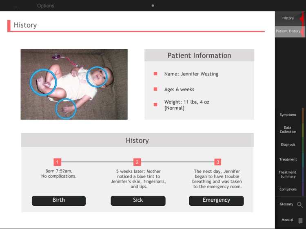The width and height of the screenshot is (306, 229).
Task: Open the Manual bookmark icon
Action: (300, 220)
